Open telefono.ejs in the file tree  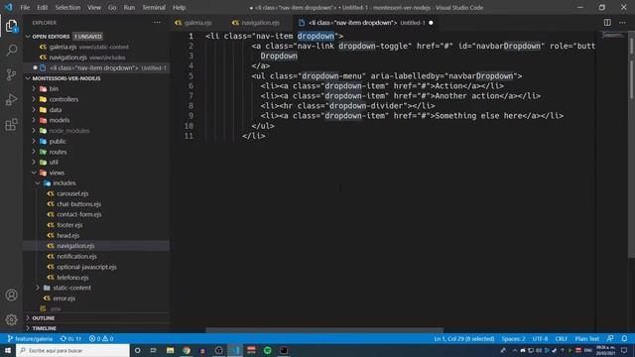click(72, 278)
